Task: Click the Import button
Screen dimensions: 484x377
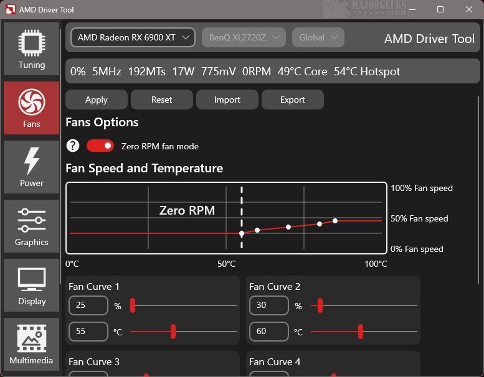Action: (227, 100)
